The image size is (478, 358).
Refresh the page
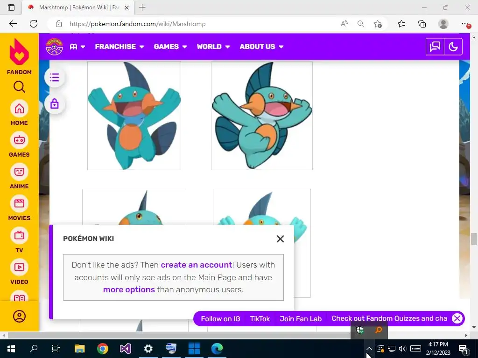pos(34,24)
